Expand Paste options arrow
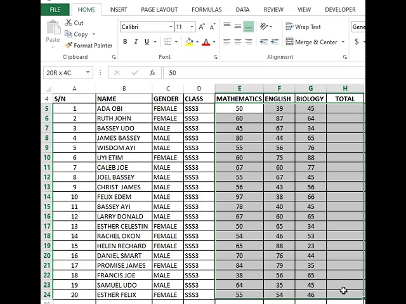The width and height of the screenshot is (406, 304). [53, 47]
